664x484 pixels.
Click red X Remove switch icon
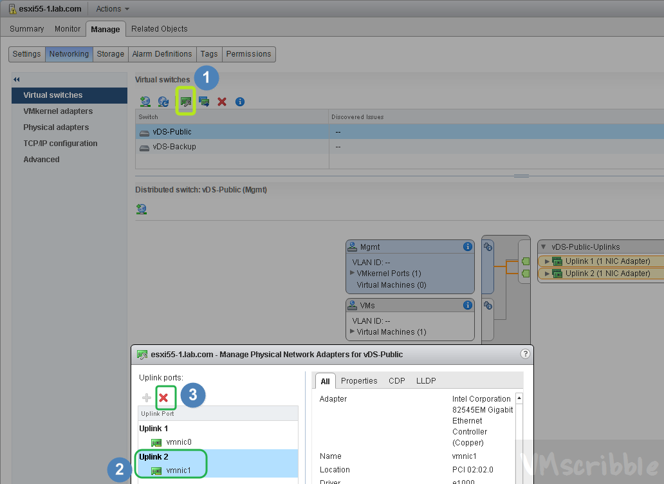[222, 102]
